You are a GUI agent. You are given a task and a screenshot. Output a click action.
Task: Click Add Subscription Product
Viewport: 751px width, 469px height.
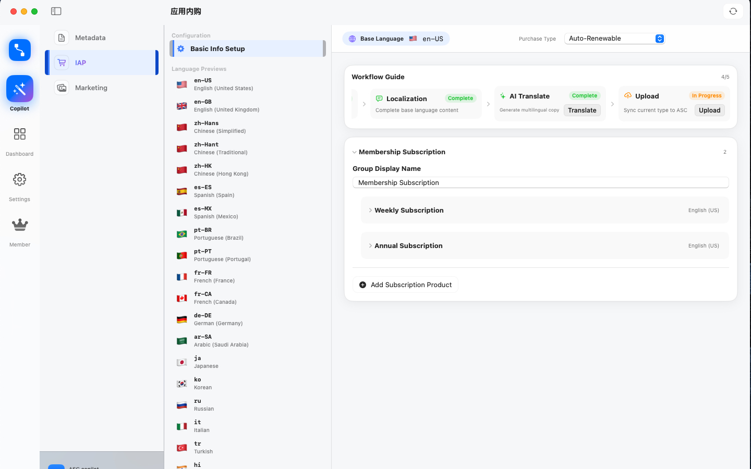[406, 285]
